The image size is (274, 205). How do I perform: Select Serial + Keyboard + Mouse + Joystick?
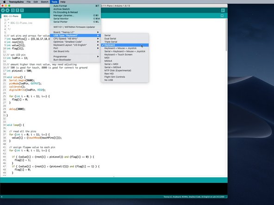pyautogui.click(x=125, y=51)
